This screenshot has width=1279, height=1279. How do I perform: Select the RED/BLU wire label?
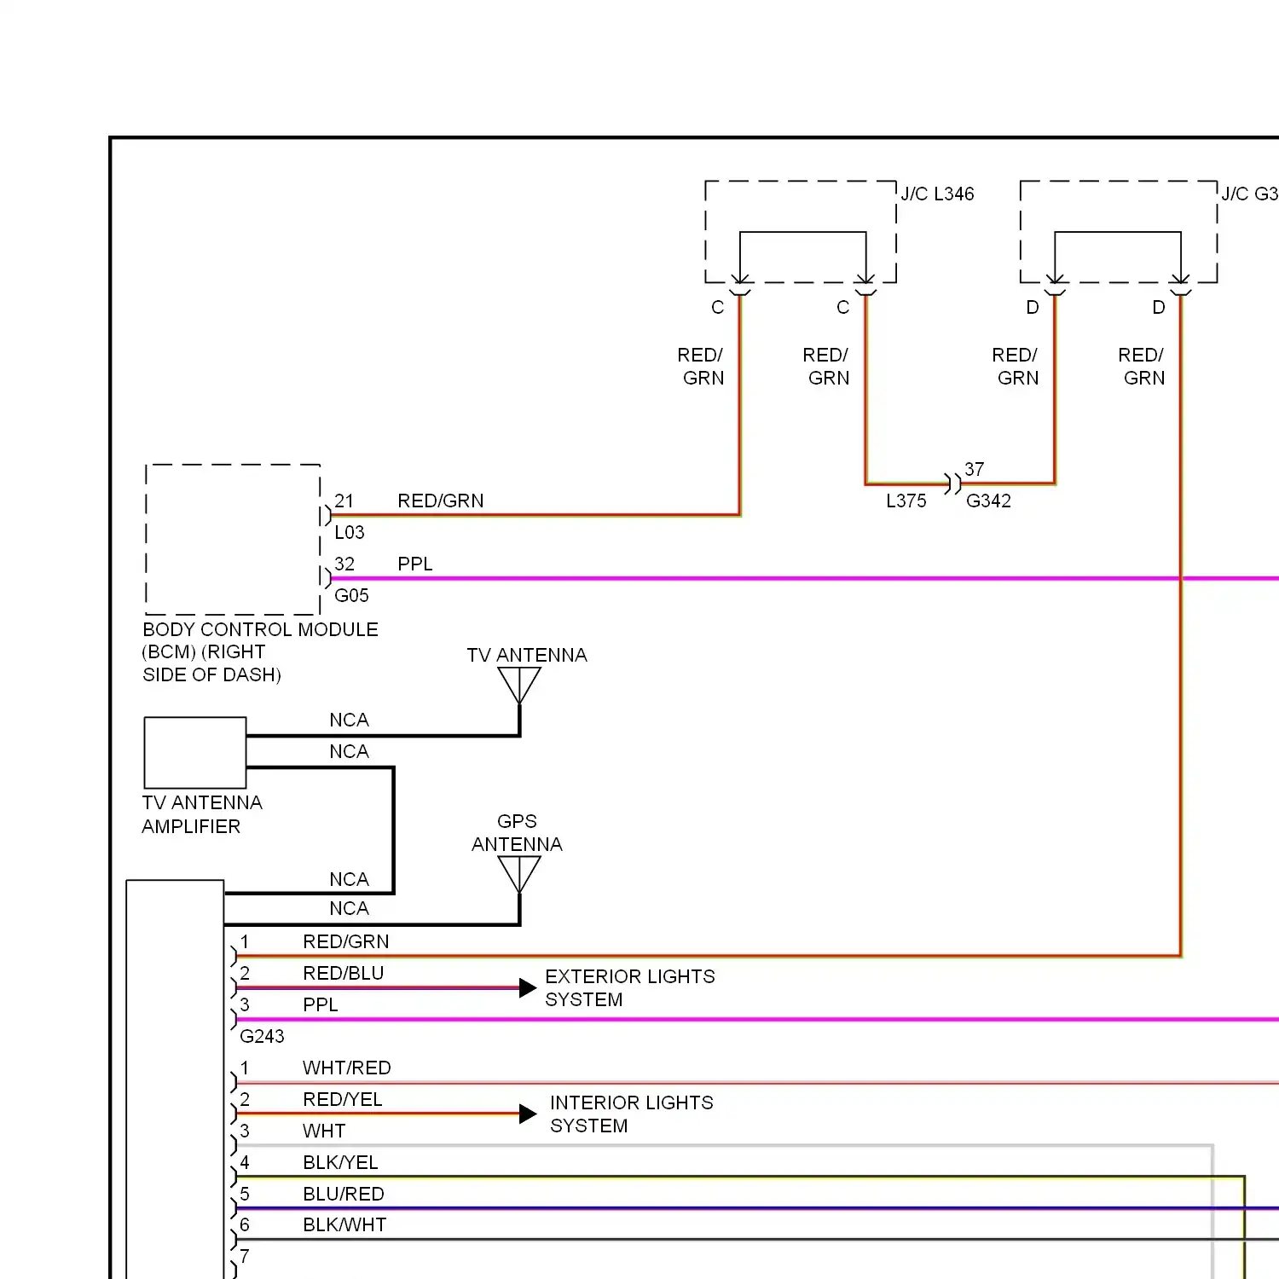(344, 974)
